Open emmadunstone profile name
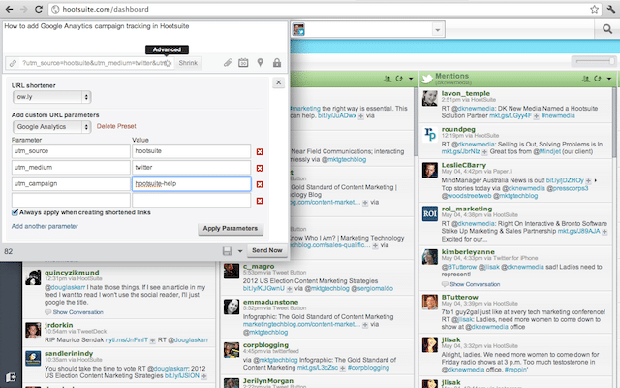Image resolution: width=620 pixels, height=388 pixels. tap(270, 302)
